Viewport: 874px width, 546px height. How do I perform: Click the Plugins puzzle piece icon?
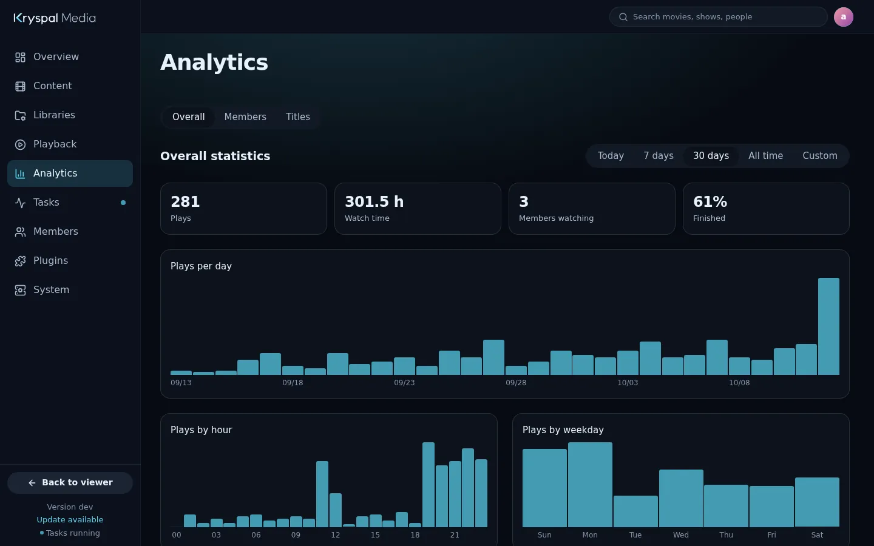20,261
